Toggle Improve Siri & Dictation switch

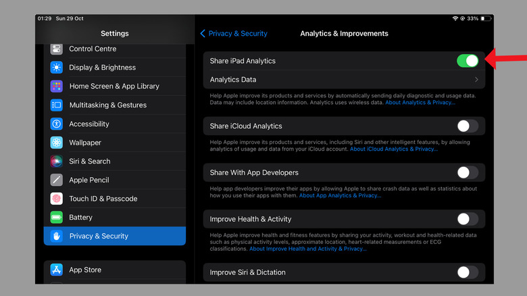click(x=468, y=272)
